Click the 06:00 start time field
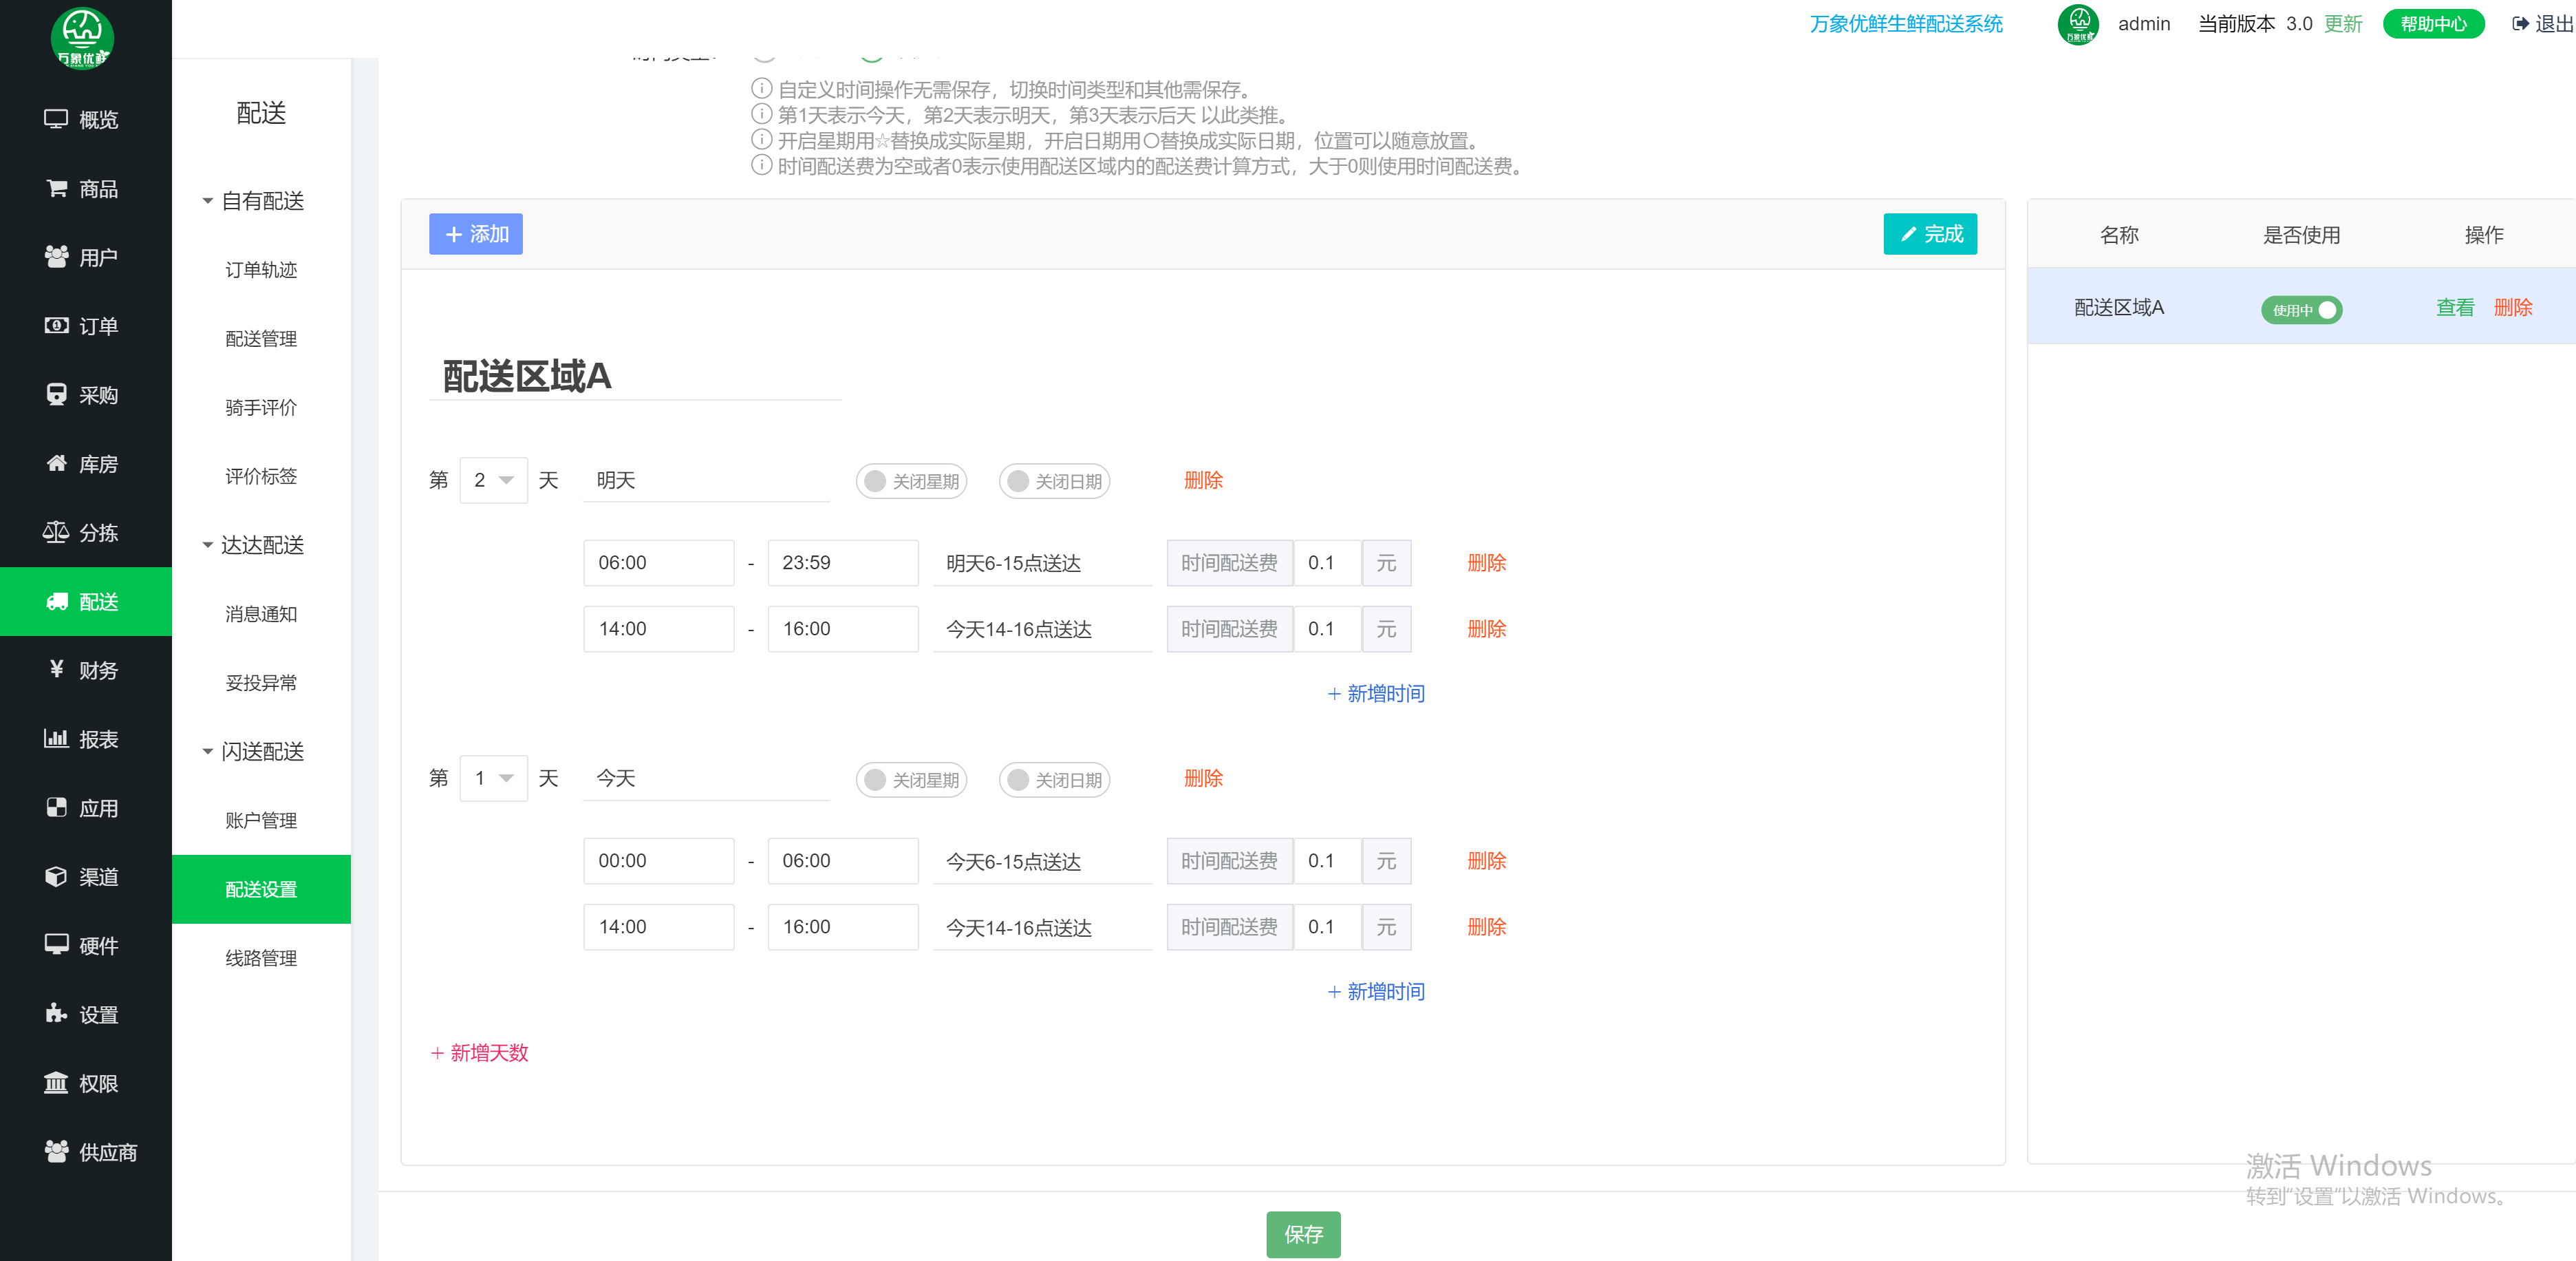This screenshot has height=1261, width=2576. [x=658, y=562]
